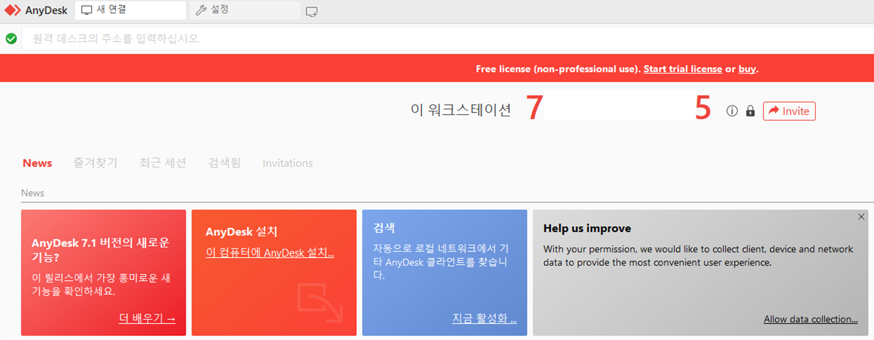Click the Help us improve heading
Viewport: 874px width, 340px height.
point(587,228)
